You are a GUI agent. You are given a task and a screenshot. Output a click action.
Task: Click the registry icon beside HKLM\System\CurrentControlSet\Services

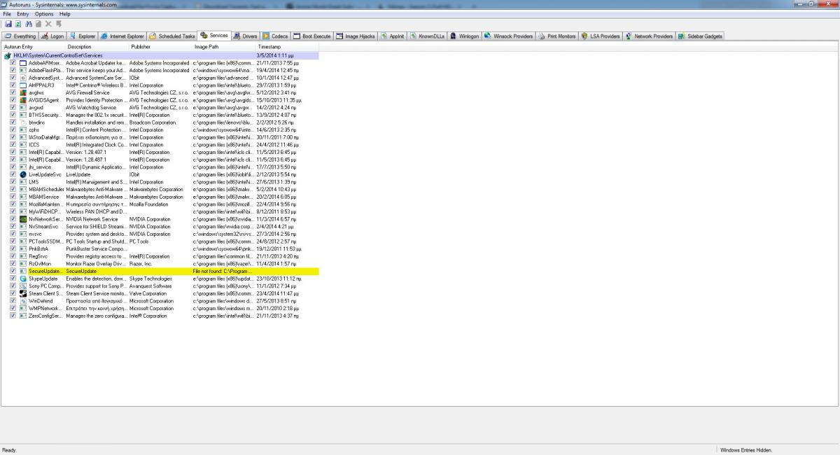click(x=8, y=55)
